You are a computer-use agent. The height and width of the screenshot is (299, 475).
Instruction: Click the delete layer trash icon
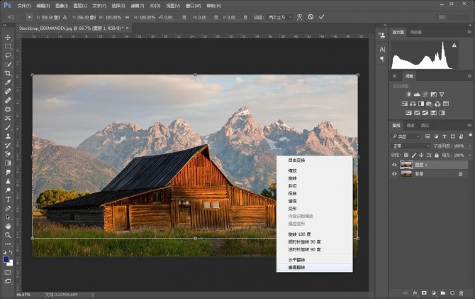coord(462,292)
